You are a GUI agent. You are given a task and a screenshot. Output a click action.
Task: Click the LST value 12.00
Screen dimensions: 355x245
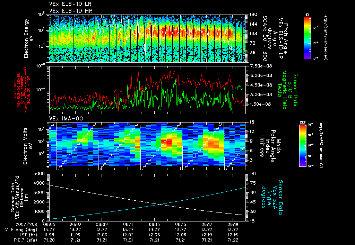tap(102, 235)
